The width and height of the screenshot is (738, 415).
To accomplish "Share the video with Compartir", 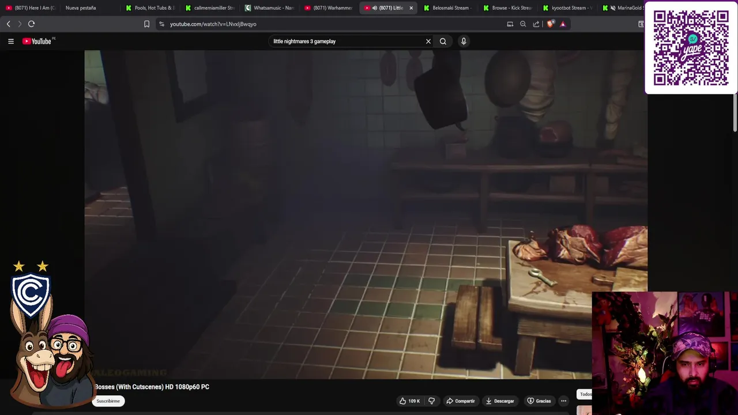I will 461,401.
